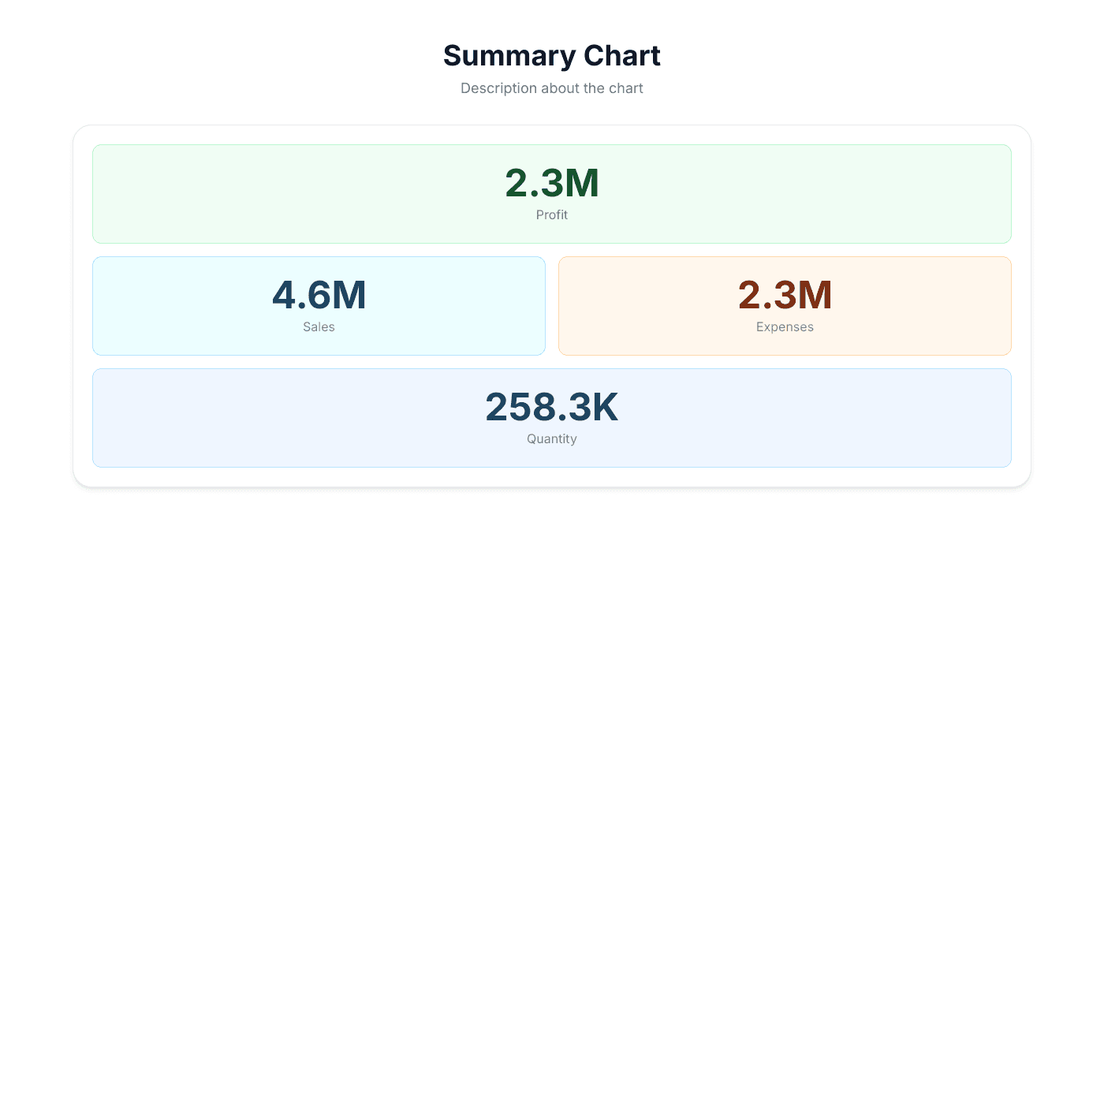
Task: Click the top edge of the Profit card
Action: pos(552,147)
